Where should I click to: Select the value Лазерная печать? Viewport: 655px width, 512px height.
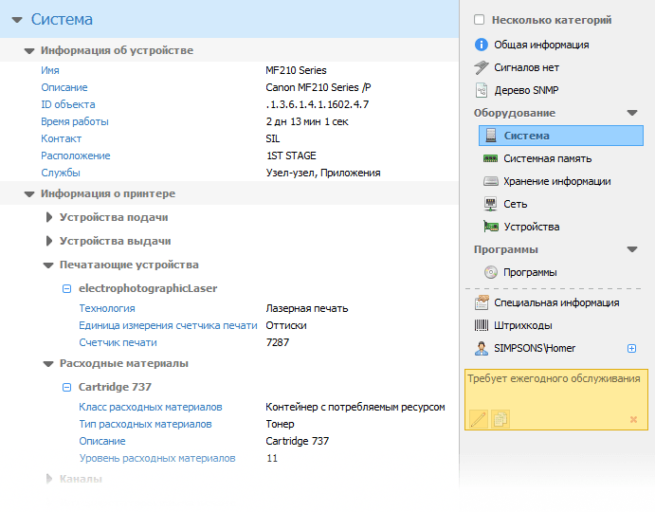point(307,308)
